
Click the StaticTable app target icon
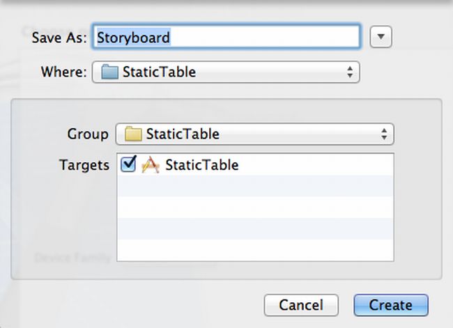click(151, 165)
